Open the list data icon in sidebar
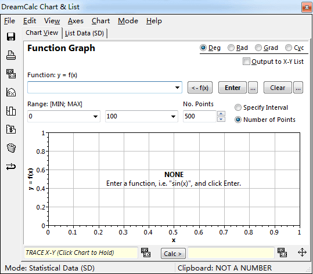 click(11, 74)
